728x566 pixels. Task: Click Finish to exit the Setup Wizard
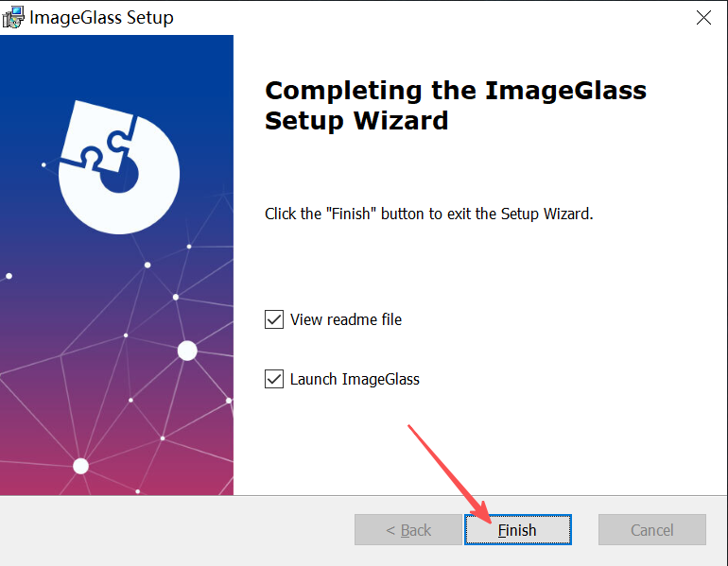point(518,529)
